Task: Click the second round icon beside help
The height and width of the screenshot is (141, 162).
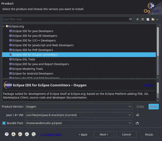Action: coord(13,134)
